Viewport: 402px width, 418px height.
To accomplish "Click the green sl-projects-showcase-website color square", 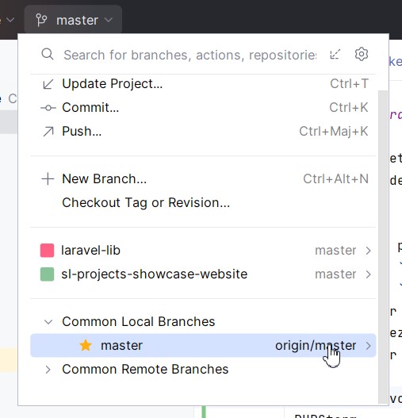I will click(x=48, y=274).
